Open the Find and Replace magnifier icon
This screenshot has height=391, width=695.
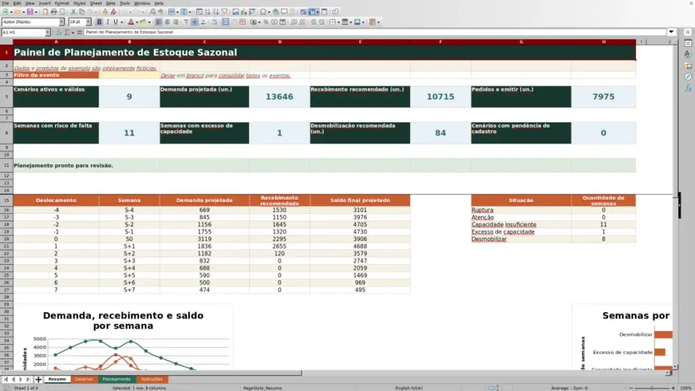click(153, 12)
